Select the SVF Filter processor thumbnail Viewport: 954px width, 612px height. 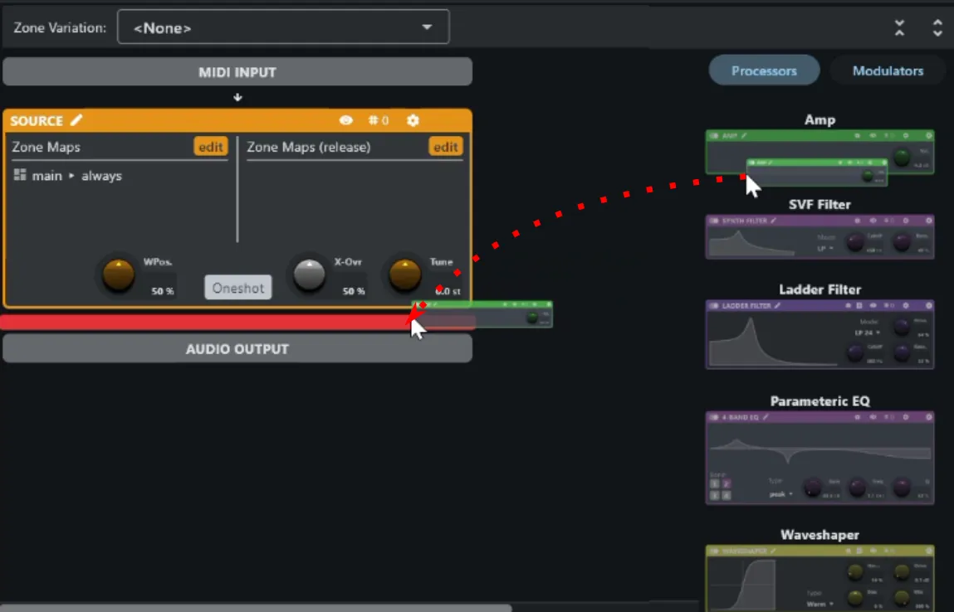(x=819, y=237)
